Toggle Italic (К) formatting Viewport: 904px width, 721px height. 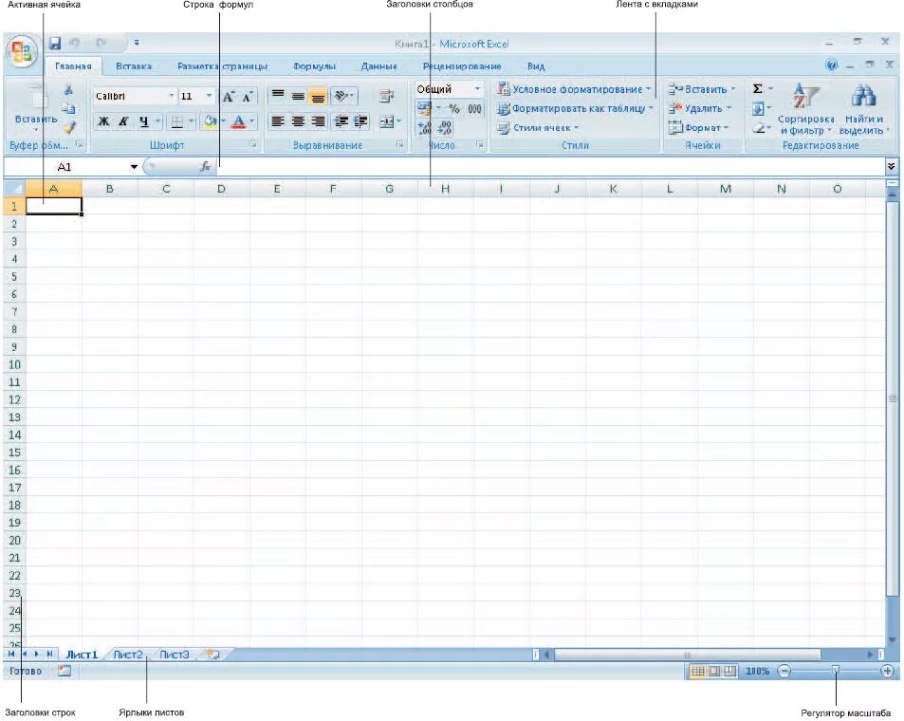pos(123,121)
